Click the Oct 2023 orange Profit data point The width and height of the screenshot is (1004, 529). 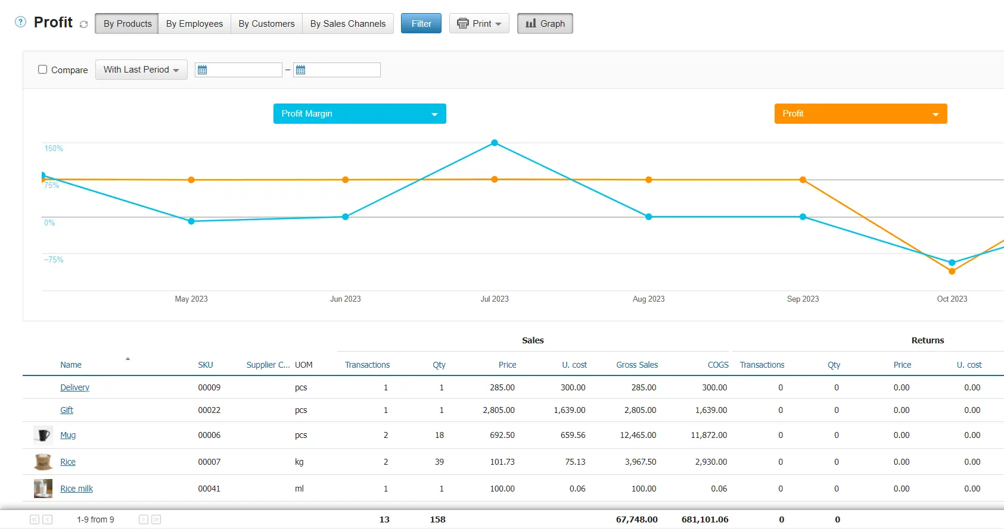click(952, 271)
